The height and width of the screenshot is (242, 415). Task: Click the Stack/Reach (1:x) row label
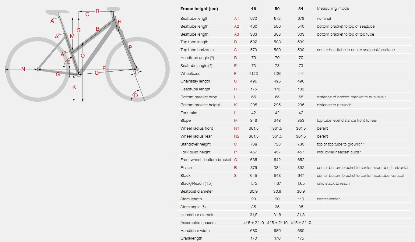coord(197,183)
